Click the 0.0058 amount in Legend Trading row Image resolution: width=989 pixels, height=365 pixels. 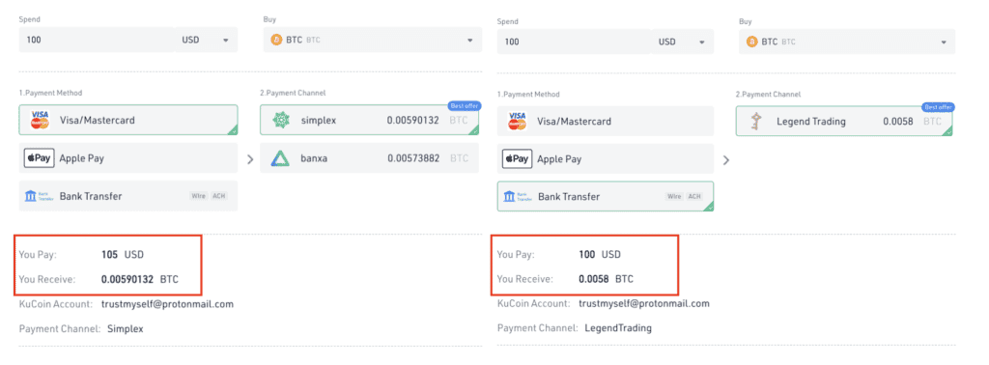click(x=898, y=121)
